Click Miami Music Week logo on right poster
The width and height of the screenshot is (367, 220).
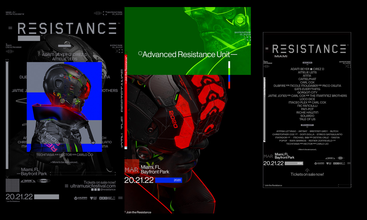(x=329, y=163)
